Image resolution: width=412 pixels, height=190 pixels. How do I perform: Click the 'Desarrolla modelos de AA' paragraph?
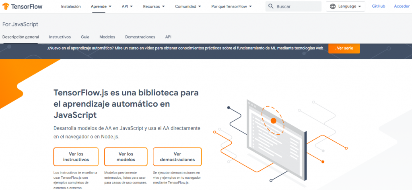(127, 132)
